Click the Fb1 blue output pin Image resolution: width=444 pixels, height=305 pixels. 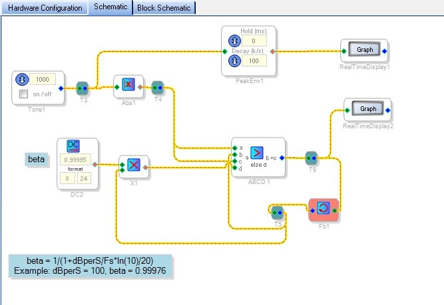click(312, 211)
